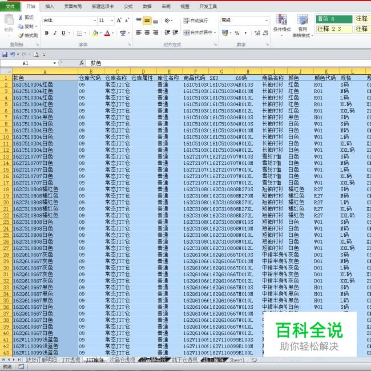Switch to the Data (数据) tab
This screenshot has height=371, width=371.
(147, 6)
